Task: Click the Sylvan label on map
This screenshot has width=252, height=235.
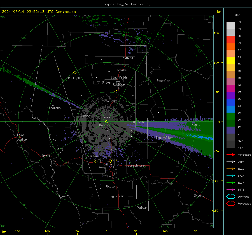Action: tap(107, 82)
